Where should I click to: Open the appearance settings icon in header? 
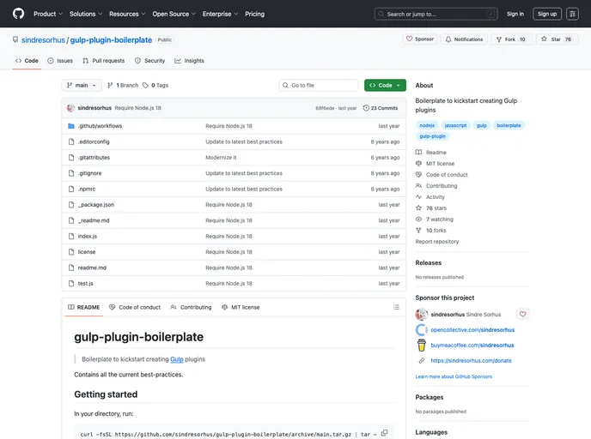[x=572, y=14]
